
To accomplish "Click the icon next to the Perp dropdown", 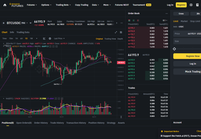I will tap(31, 23).
